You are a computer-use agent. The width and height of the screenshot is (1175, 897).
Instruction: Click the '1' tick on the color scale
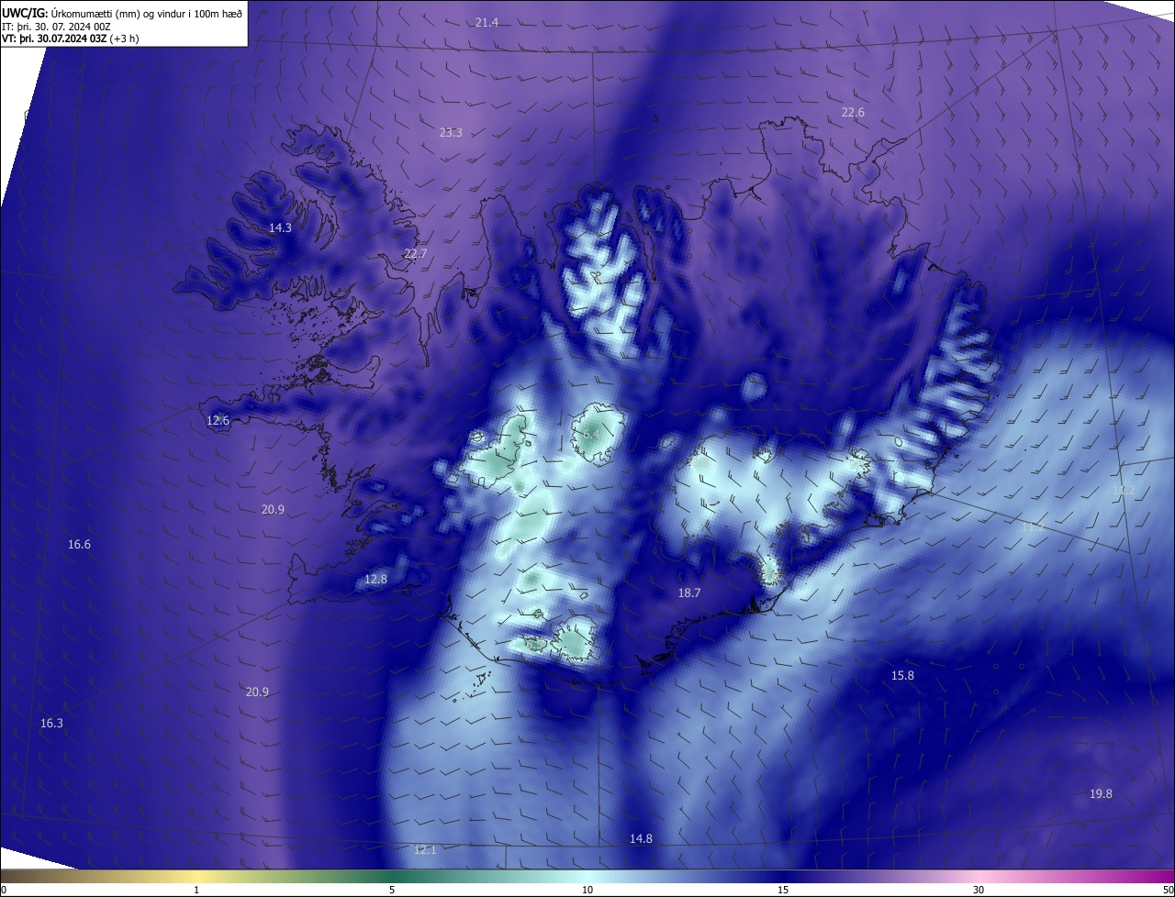pyautogui.click(x=196, y=890)
